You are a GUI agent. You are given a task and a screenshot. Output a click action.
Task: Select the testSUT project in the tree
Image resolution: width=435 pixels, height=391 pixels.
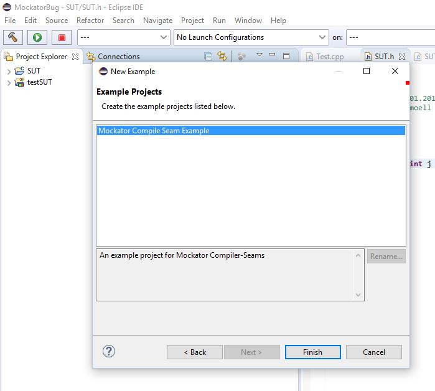(39, 82)
